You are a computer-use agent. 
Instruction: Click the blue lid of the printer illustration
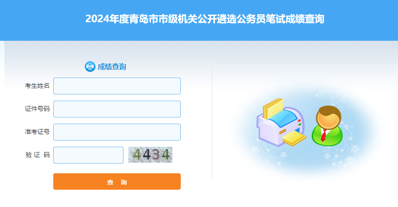[x=283, y=119]
